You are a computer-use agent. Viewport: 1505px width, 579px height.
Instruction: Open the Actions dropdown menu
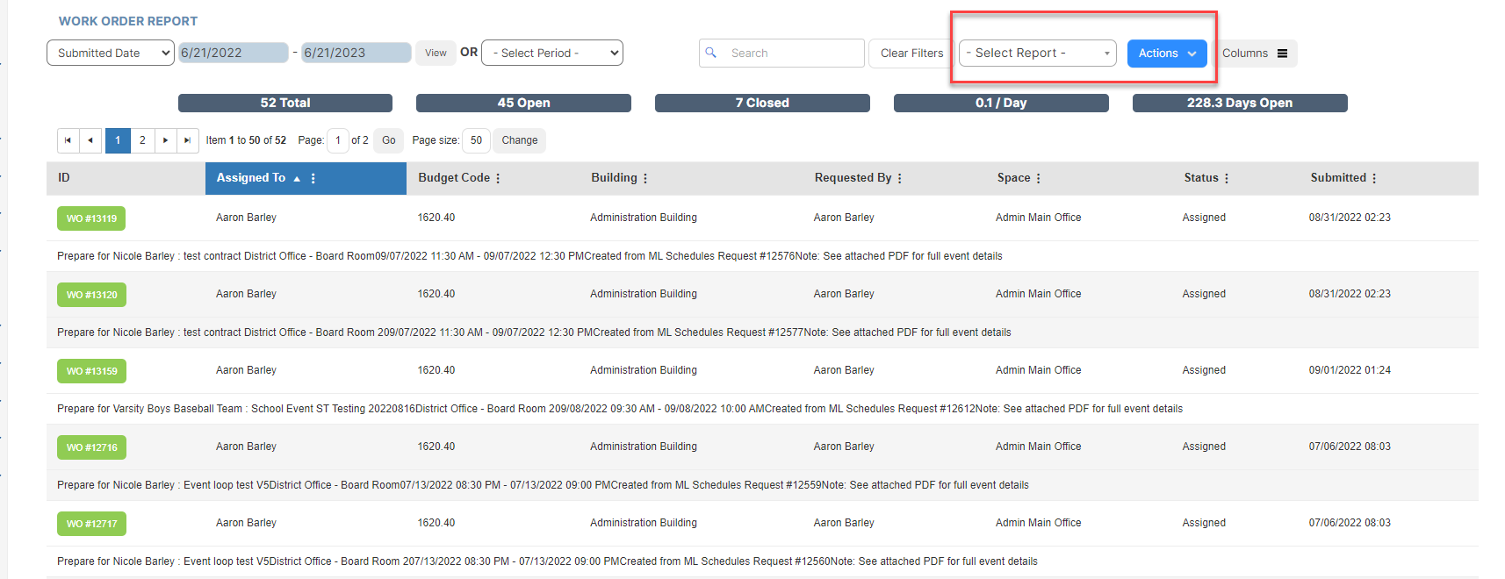[x=1167, y=53]
